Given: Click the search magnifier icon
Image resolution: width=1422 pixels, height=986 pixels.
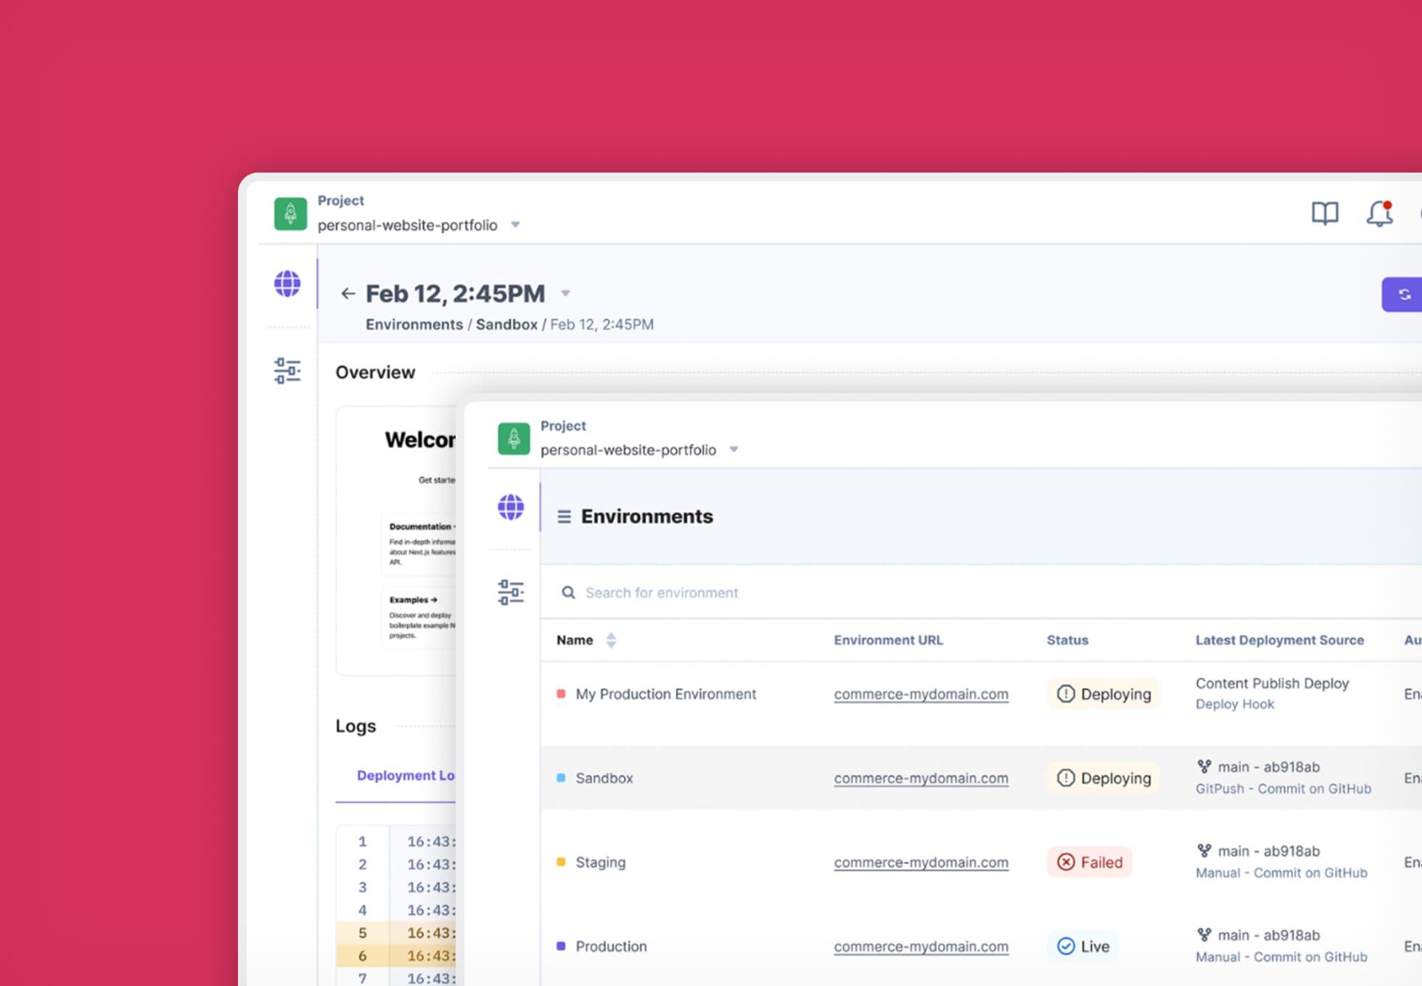Looking at the screenshot, I should (x=569, y=592).
